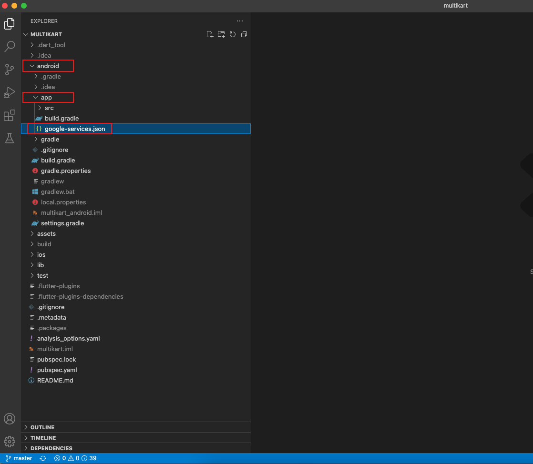Expand the gradle folder
533x464 pixels.
136,139
